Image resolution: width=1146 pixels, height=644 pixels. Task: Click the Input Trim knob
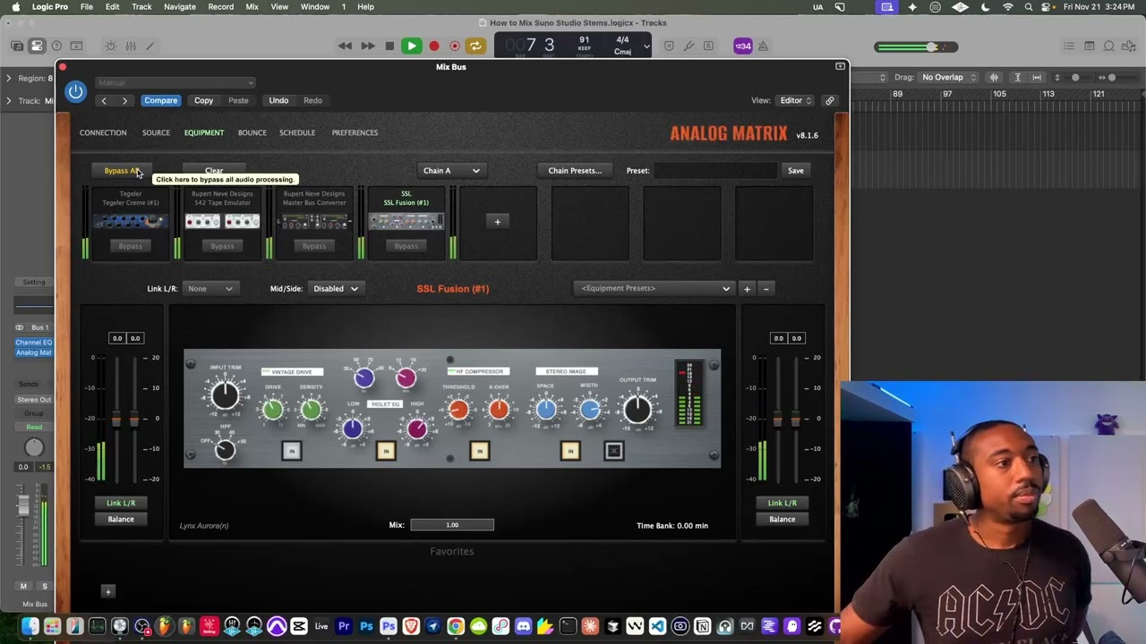226,394
